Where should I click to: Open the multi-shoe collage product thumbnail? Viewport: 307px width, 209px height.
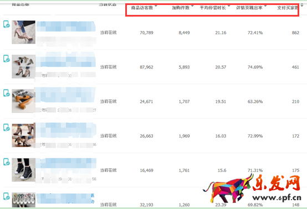pos(23,66)
